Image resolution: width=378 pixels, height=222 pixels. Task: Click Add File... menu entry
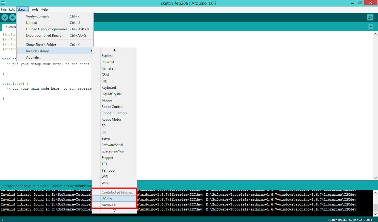[34, 57]
